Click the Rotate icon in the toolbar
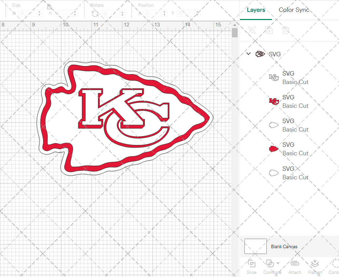The width and height of the screenshot is (339, 277). coord(95,14)
